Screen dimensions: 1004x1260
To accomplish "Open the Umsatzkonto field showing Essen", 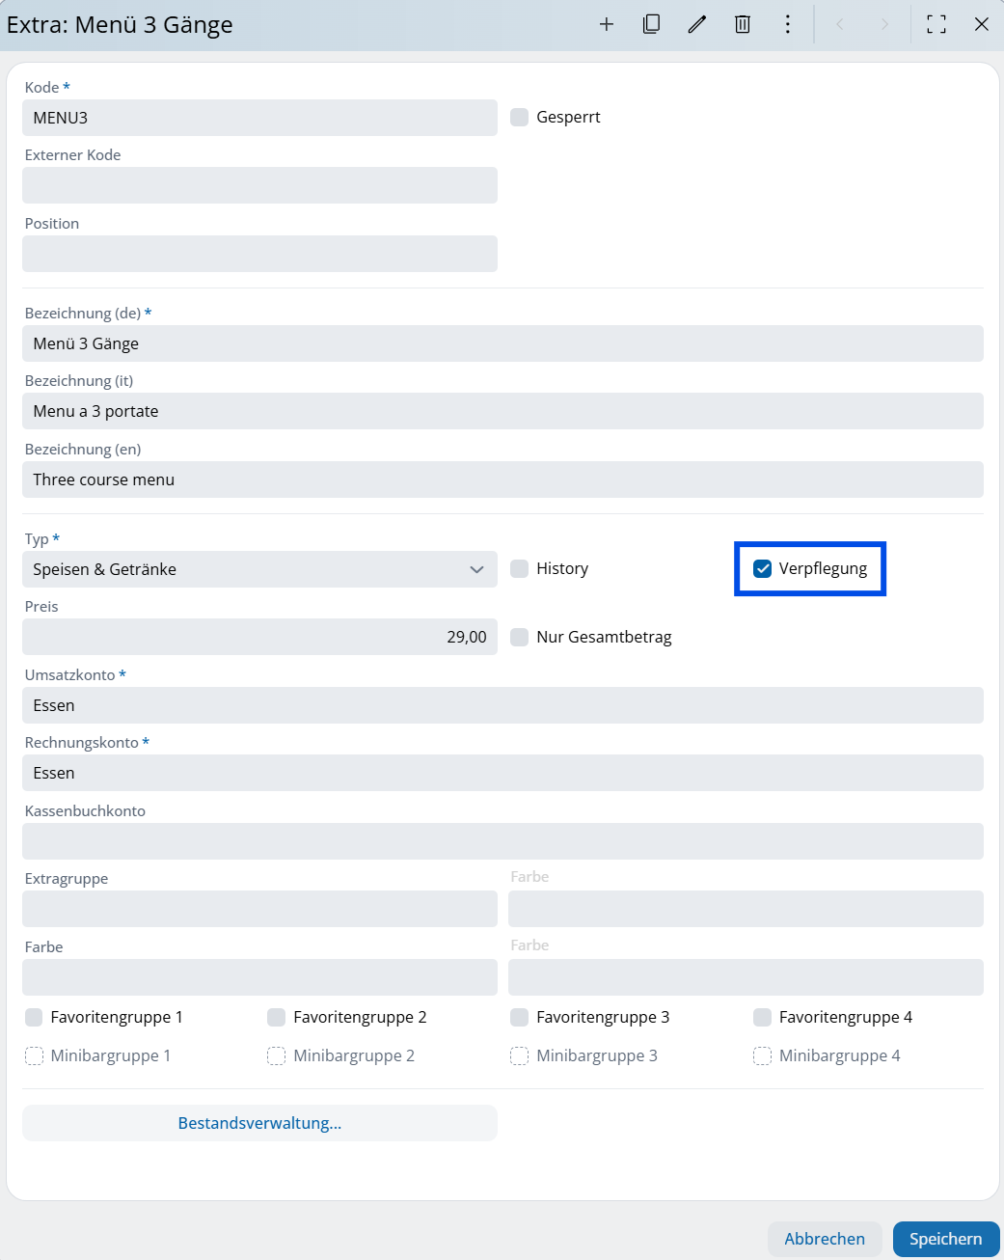I will 502,705.
